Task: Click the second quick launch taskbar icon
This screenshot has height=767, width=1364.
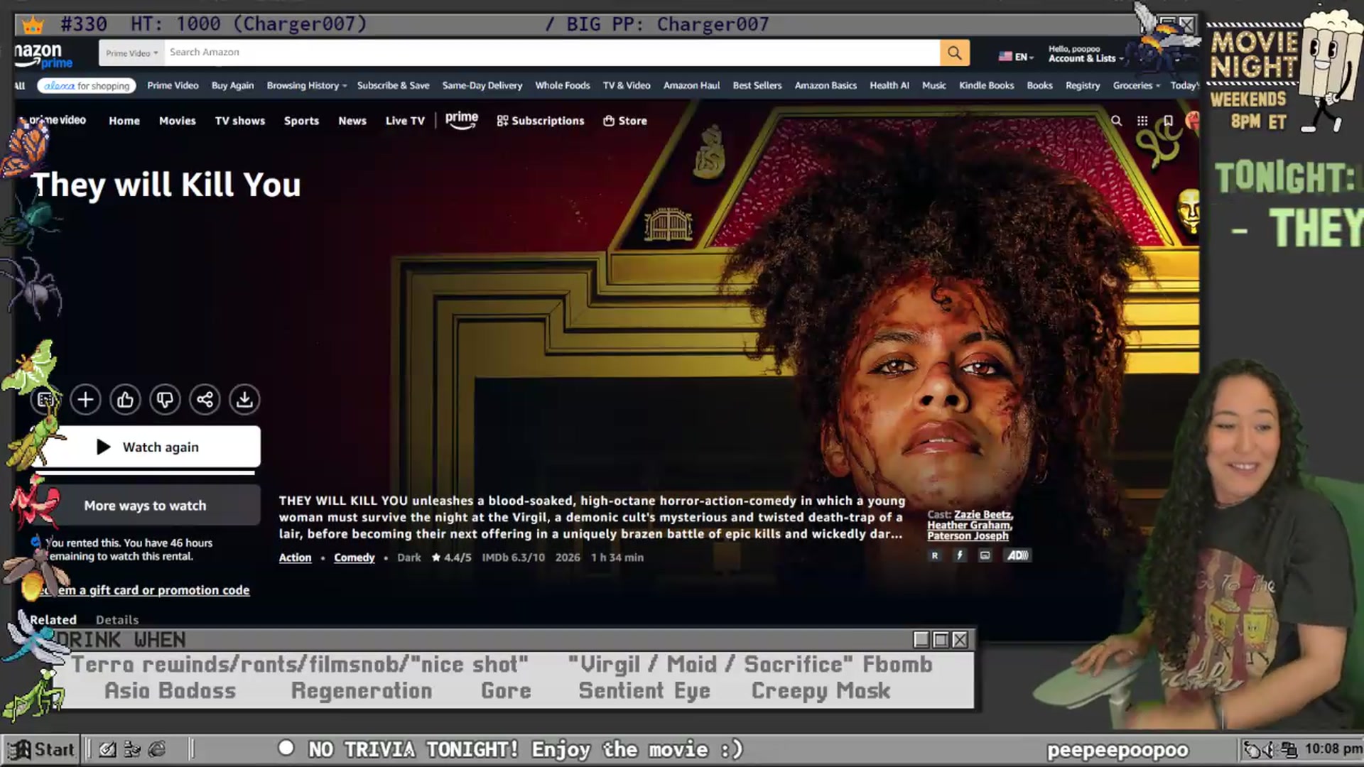Action: 132,749
